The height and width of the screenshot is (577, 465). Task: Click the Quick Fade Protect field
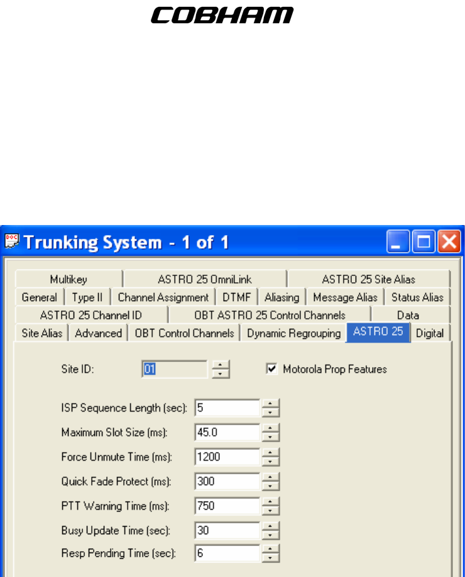pos(227,481)
